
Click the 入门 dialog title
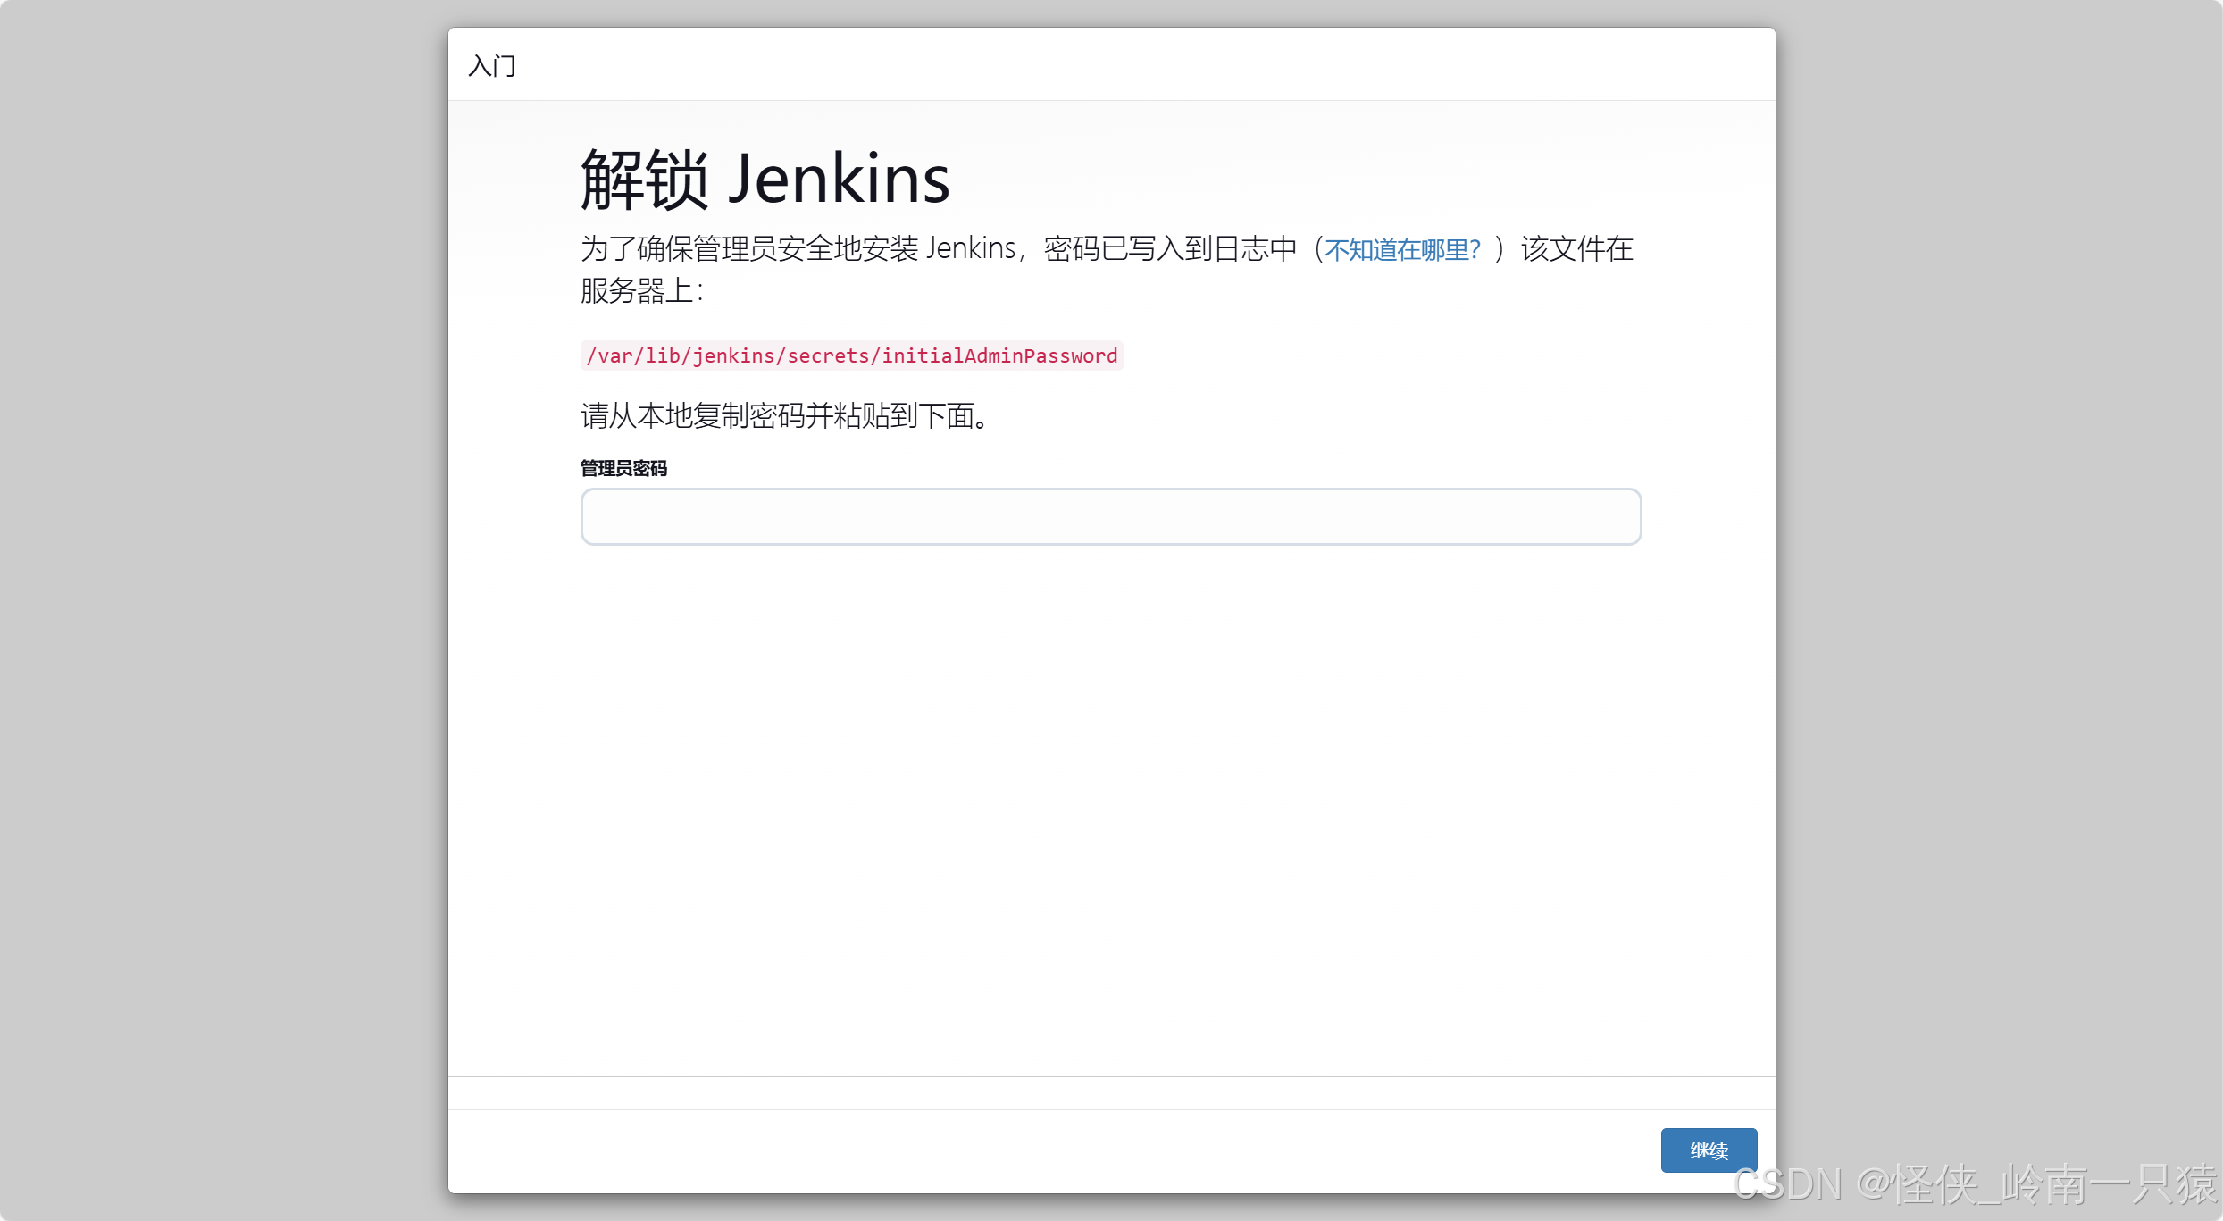[492, 66]
